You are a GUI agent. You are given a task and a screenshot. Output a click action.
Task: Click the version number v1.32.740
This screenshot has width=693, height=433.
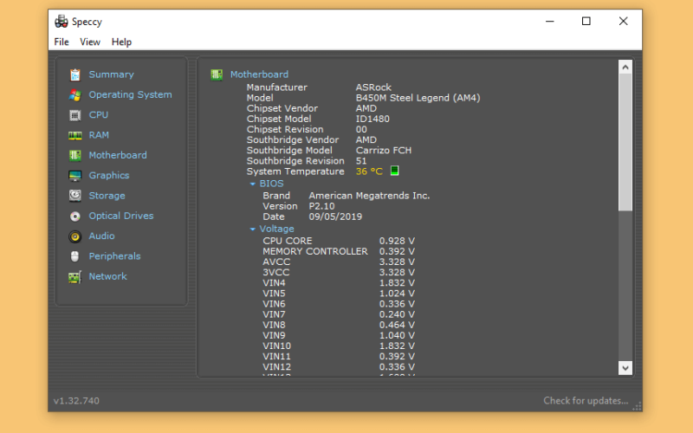click(76, 401)
